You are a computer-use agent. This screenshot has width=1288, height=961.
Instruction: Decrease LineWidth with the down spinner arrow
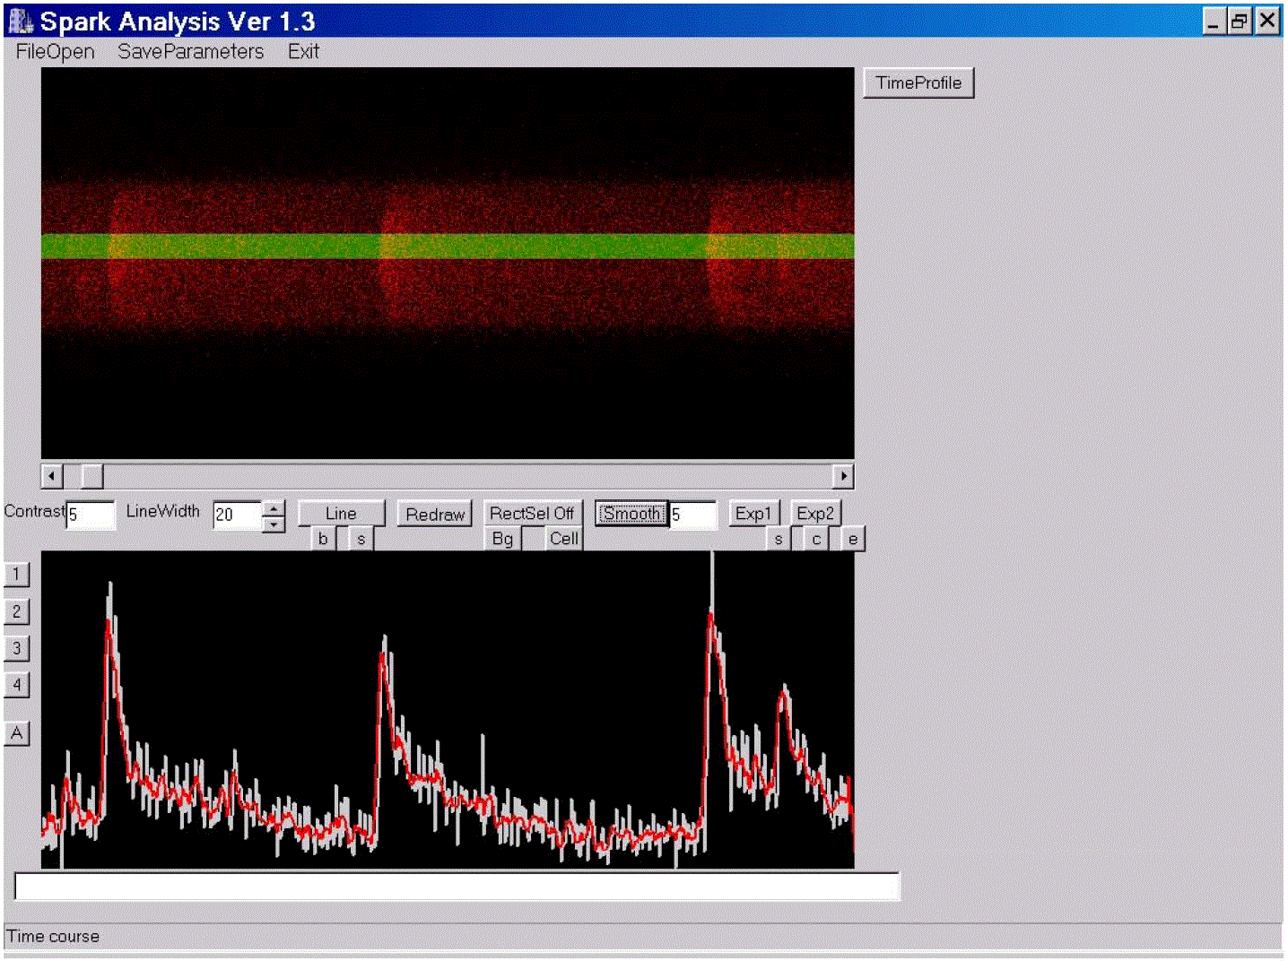pyautogui.click(x=274, y=524)
